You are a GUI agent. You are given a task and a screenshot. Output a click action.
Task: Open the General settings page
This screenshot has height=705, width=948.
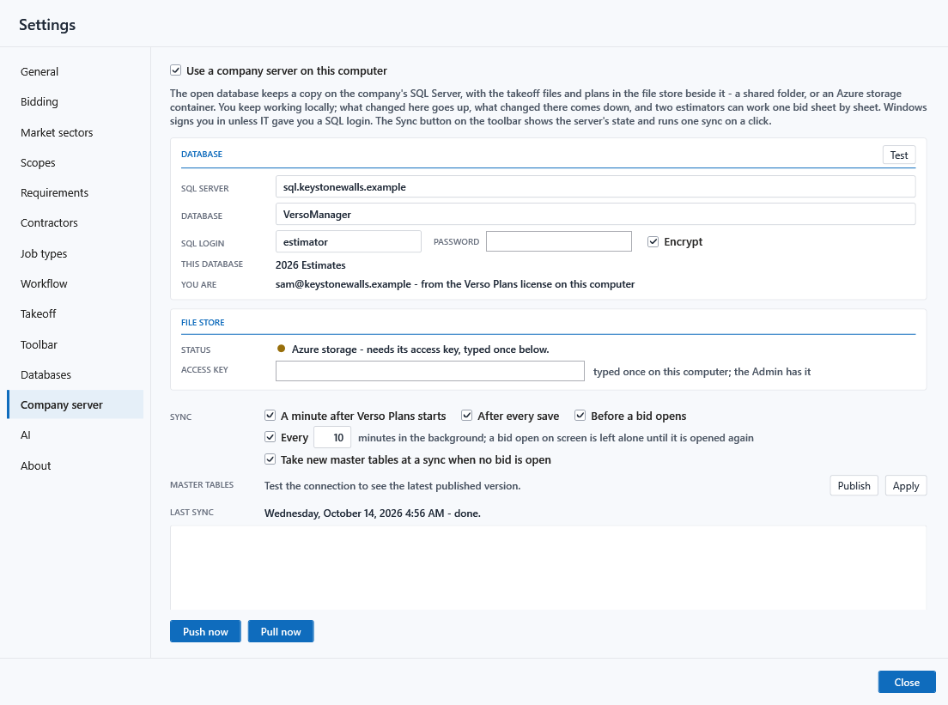[x=39, y=71]
